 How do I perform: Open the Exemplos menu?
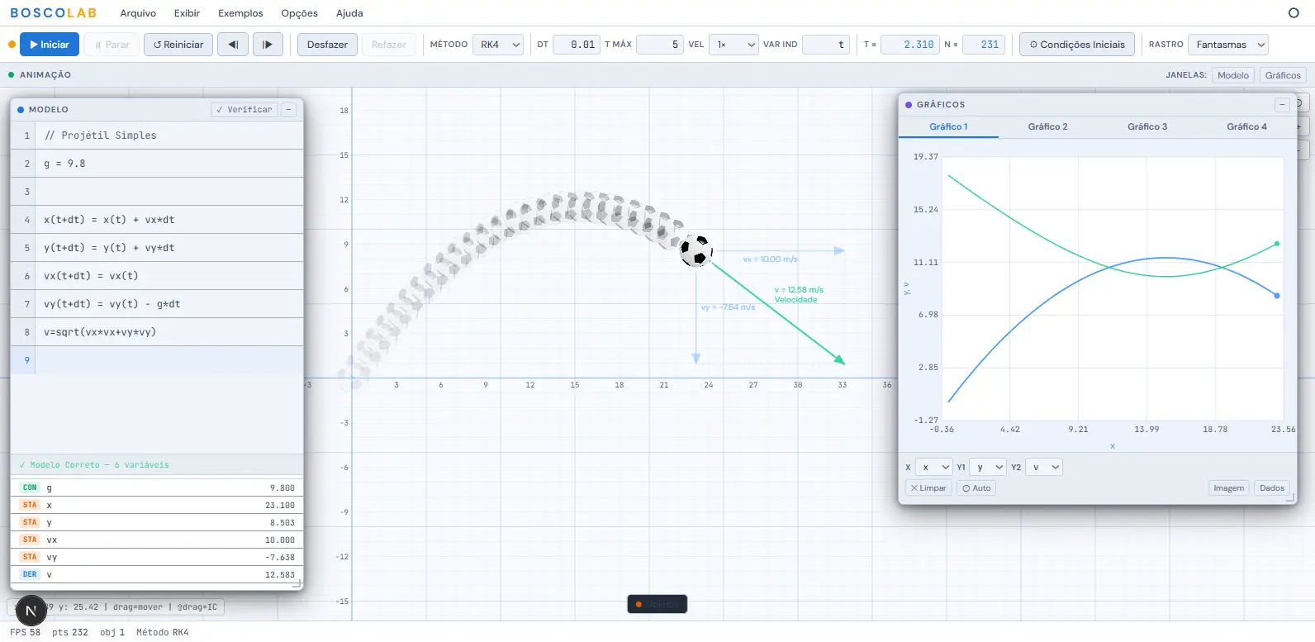click(240, 13)
